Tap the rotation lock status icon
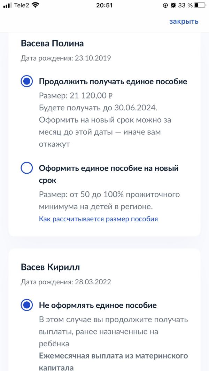209x371 pixels. (x=166, y=5)
